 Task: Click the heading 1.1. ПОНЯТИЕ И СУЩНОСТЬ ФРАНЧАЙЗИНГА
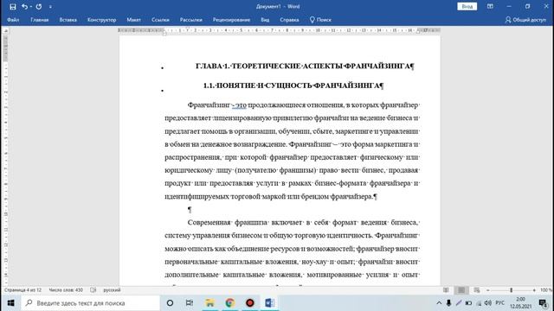293,86
